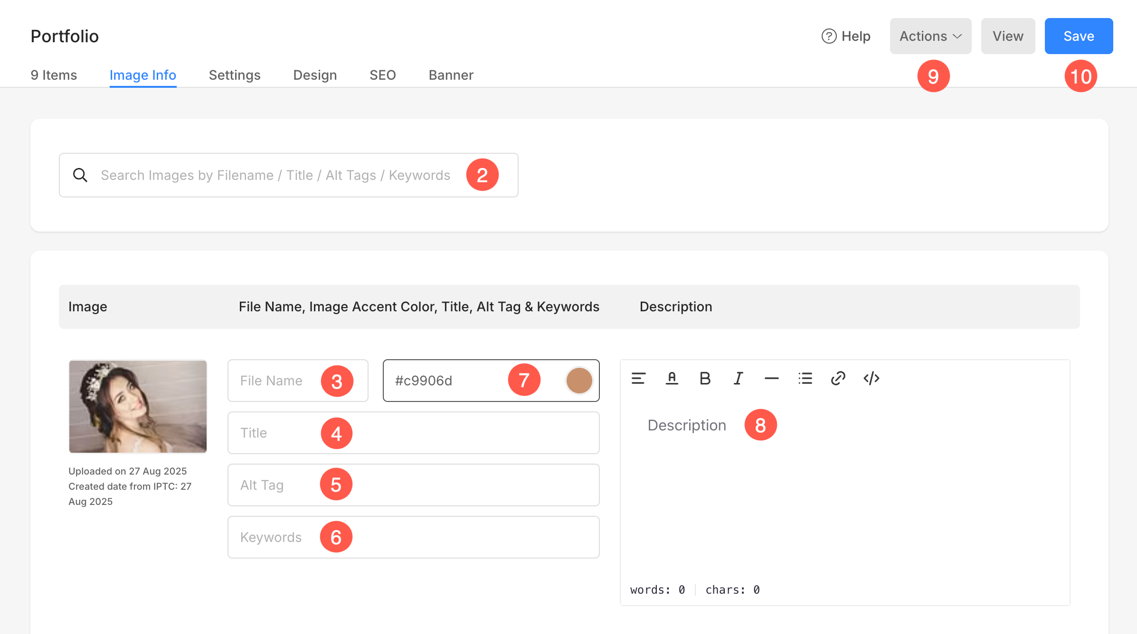Open the Design tab

pyautogui.click(x=315, y=75)
